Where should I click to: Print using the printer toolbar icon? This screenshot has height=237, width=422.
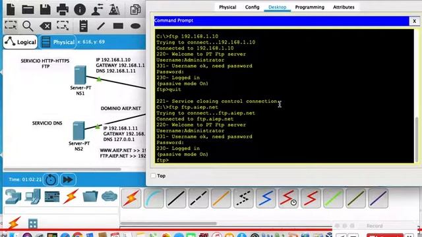coord(63,10)
